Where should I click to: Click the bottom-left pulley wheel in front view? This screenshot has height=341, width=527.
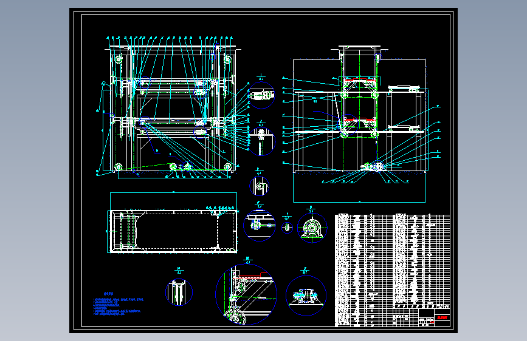click(x=118, y=167)
